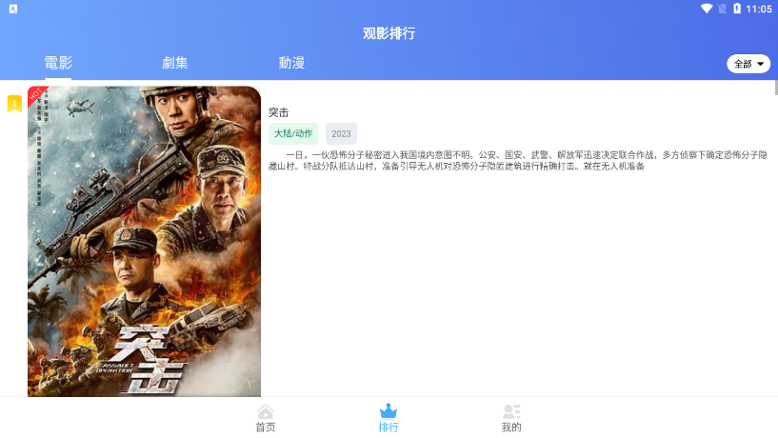Tap the home icon in the bottom bar

pyautogui.click(x=265, y=411)
